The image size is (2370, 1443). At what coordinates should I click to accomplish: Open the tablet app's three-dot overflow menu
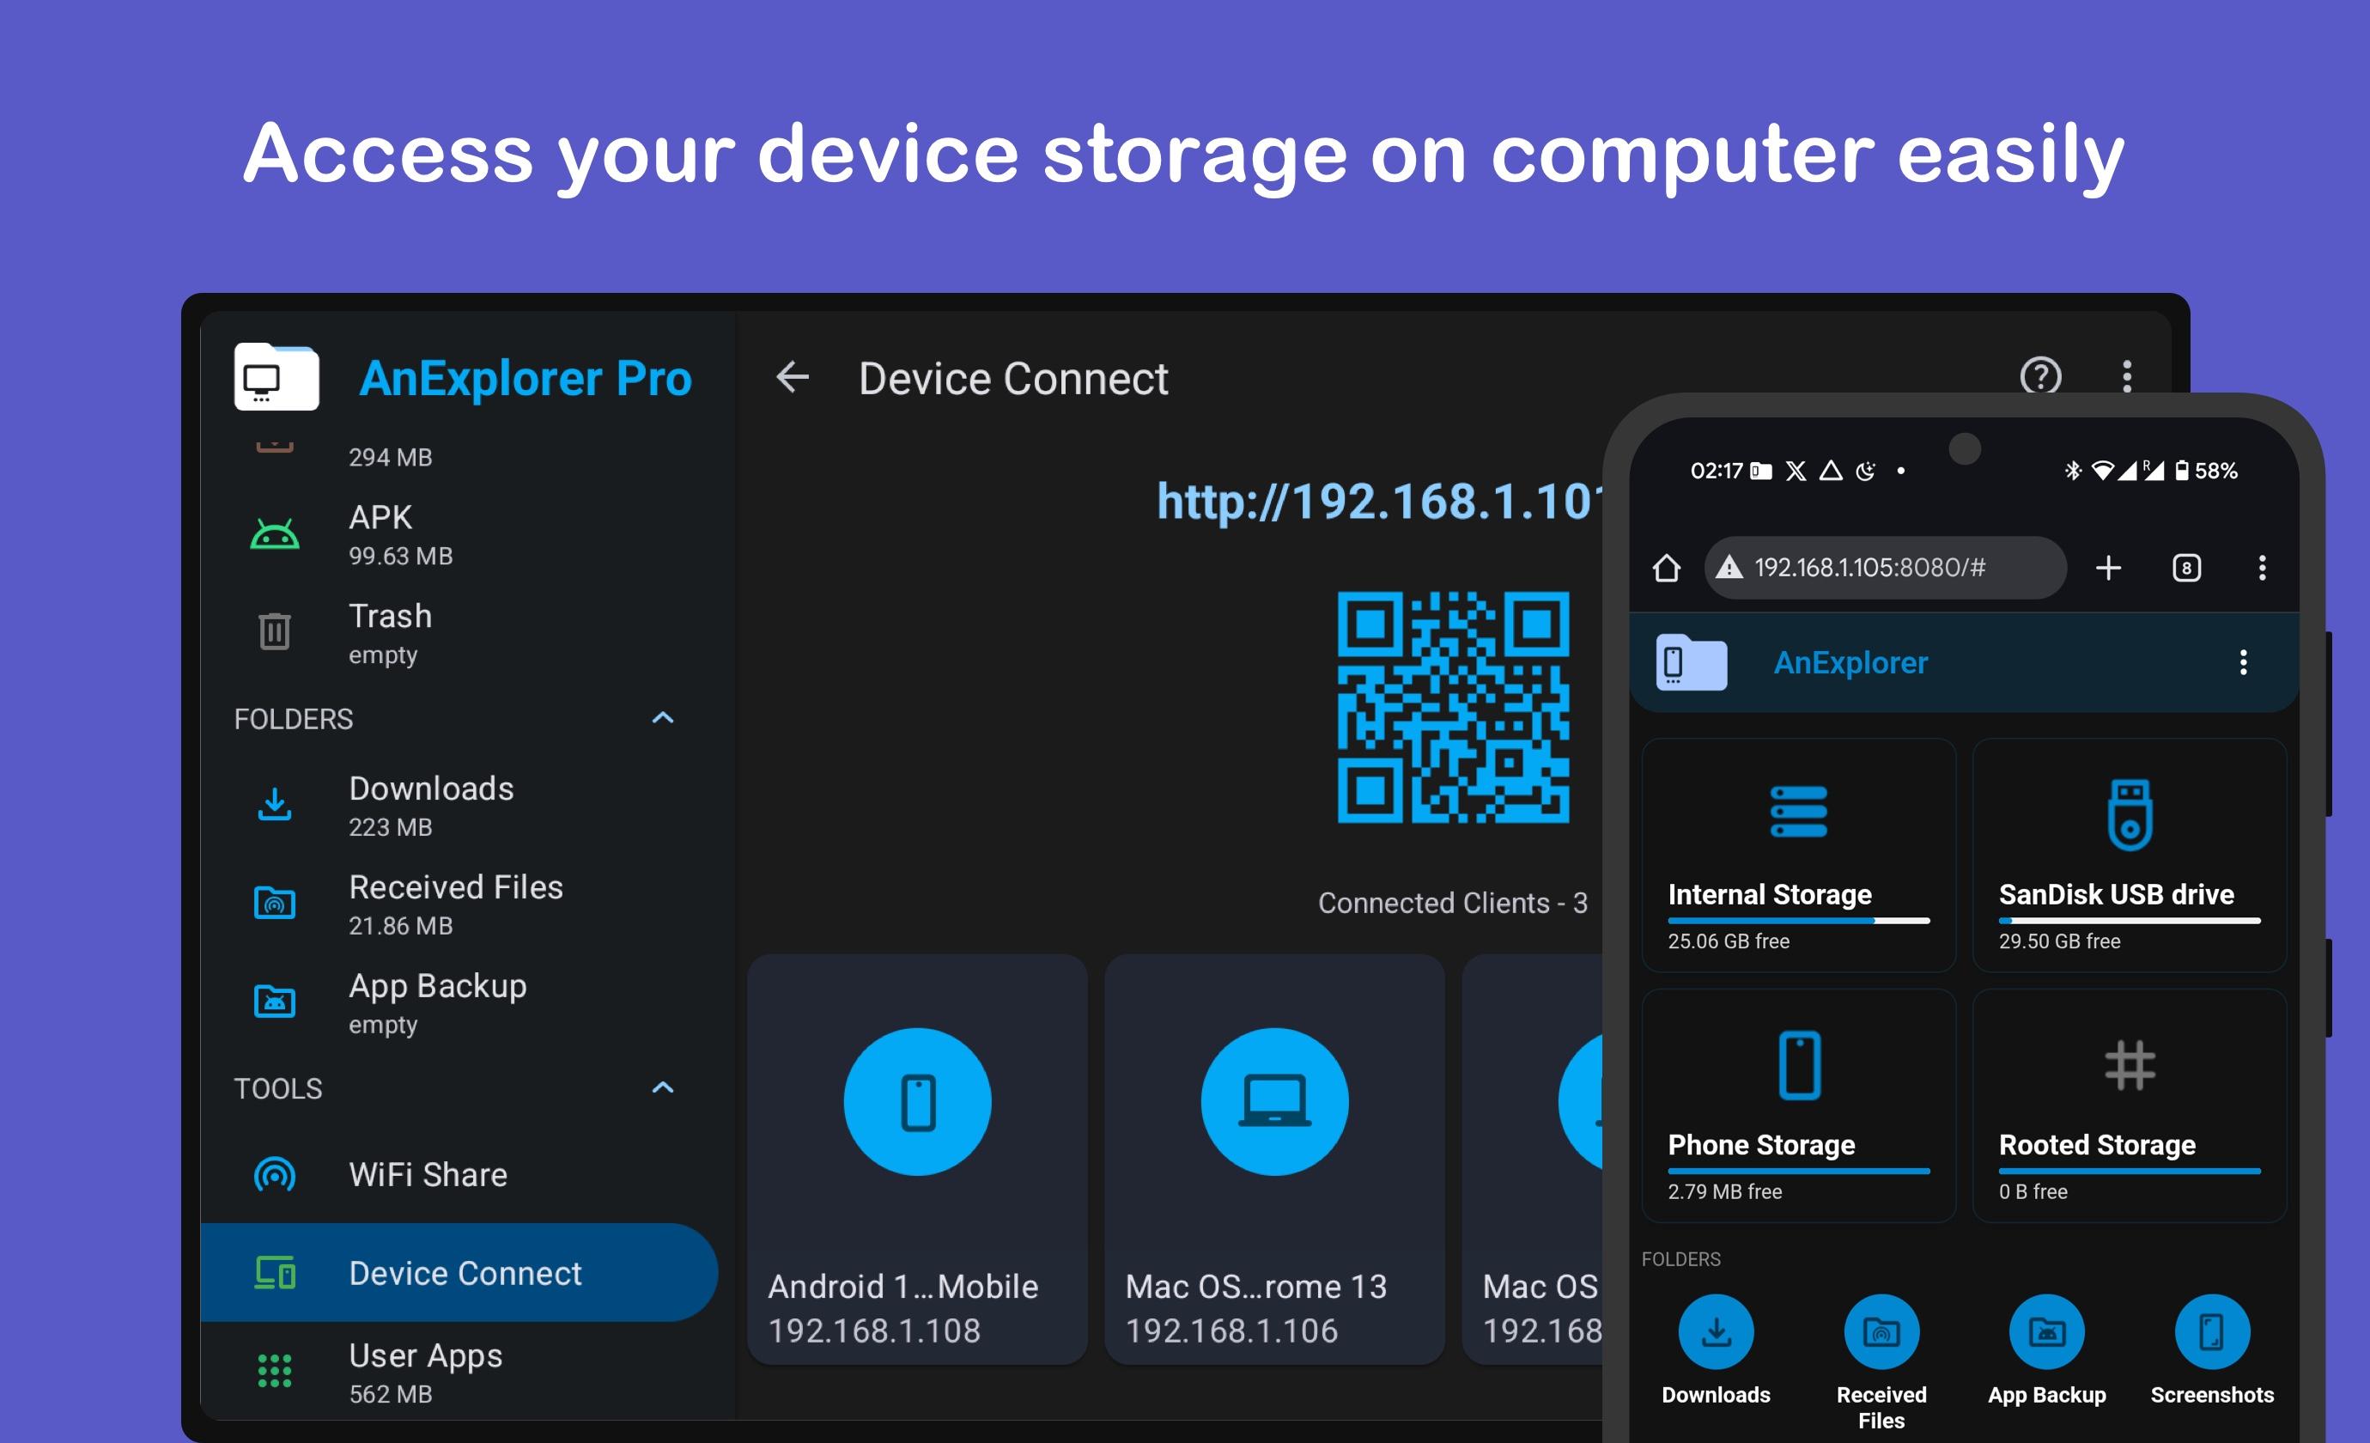coord(2127,376)
